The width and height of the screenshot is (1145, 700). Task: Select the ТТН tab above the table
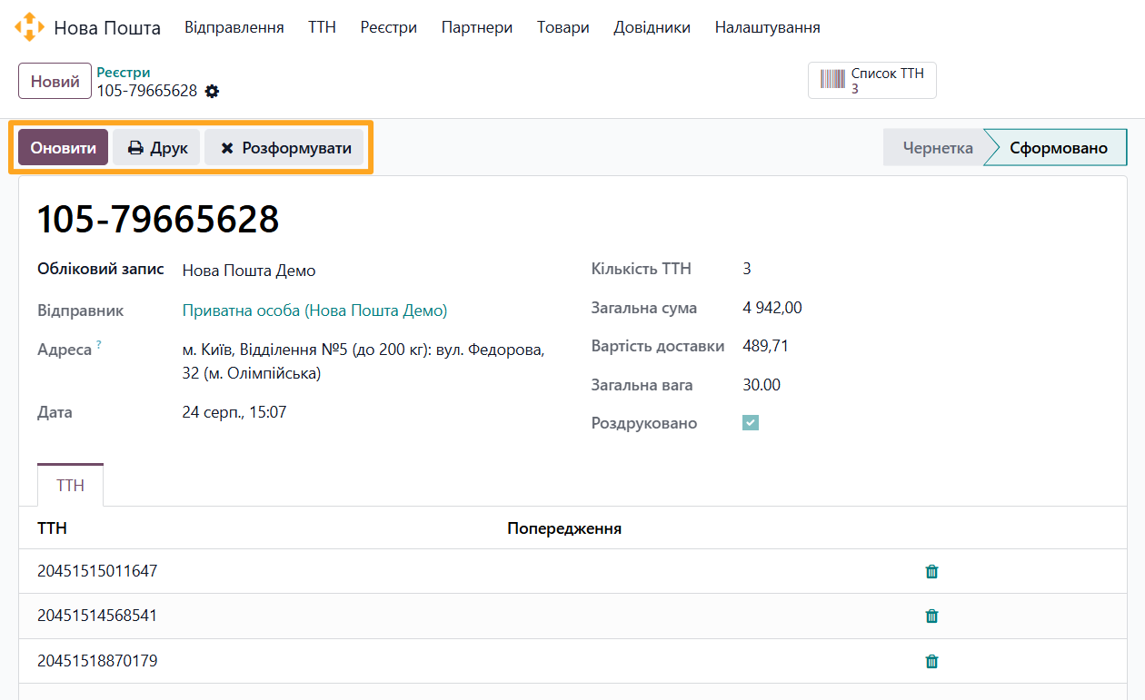(70, 485)
